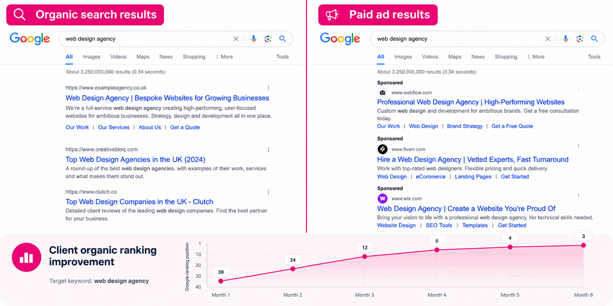Click the Month 2 data point labeled 24
The height and width of the screenshot is (306, 613).
pos(292,268)
